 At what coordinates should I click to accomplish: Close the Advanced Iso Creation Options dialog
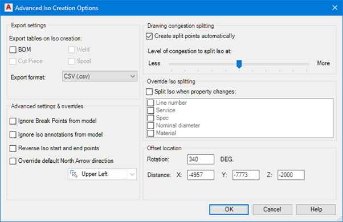click(334, 8)
